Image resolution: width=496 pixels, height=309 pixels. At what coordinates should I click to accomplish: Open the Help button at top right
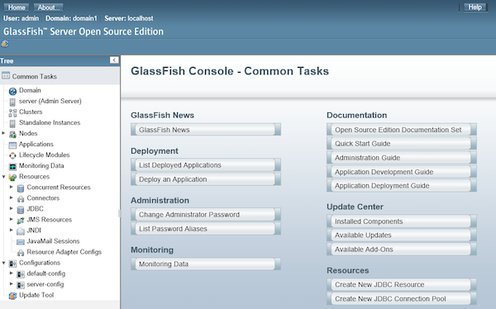click(x=475, y=7)
